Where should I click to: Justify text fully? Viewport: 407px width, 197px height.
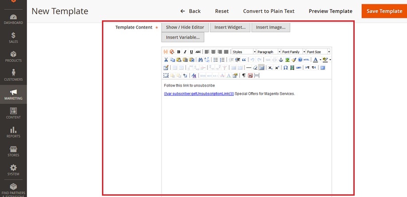tap(226, 52)
